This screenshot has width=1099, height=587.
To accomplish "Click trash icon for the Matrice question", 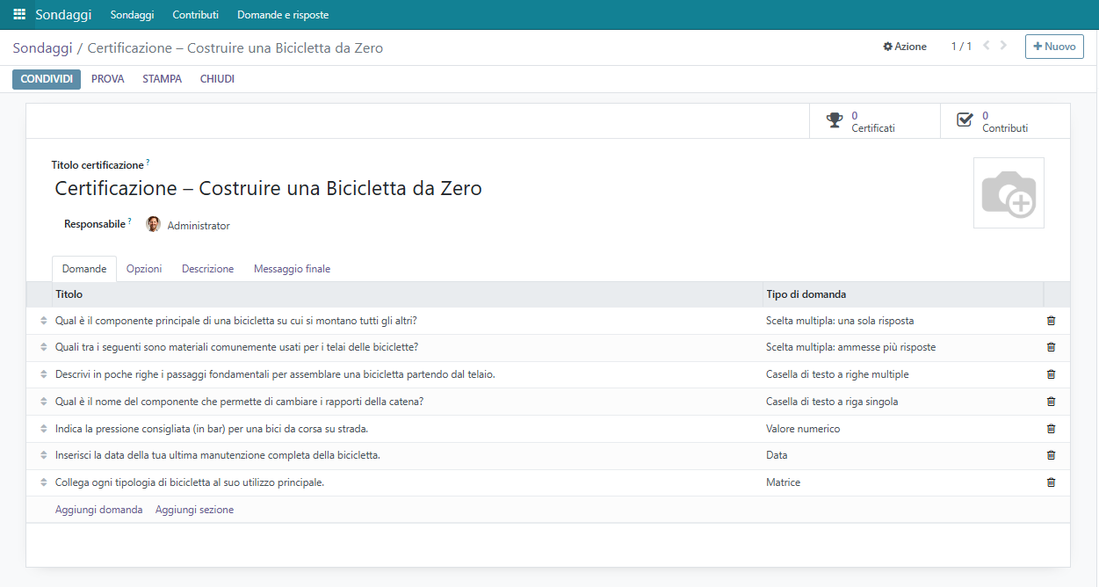I will (1051, 482).
